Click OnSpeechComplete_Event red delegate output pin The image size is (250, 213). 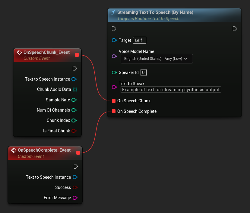[x=78, y=153]
